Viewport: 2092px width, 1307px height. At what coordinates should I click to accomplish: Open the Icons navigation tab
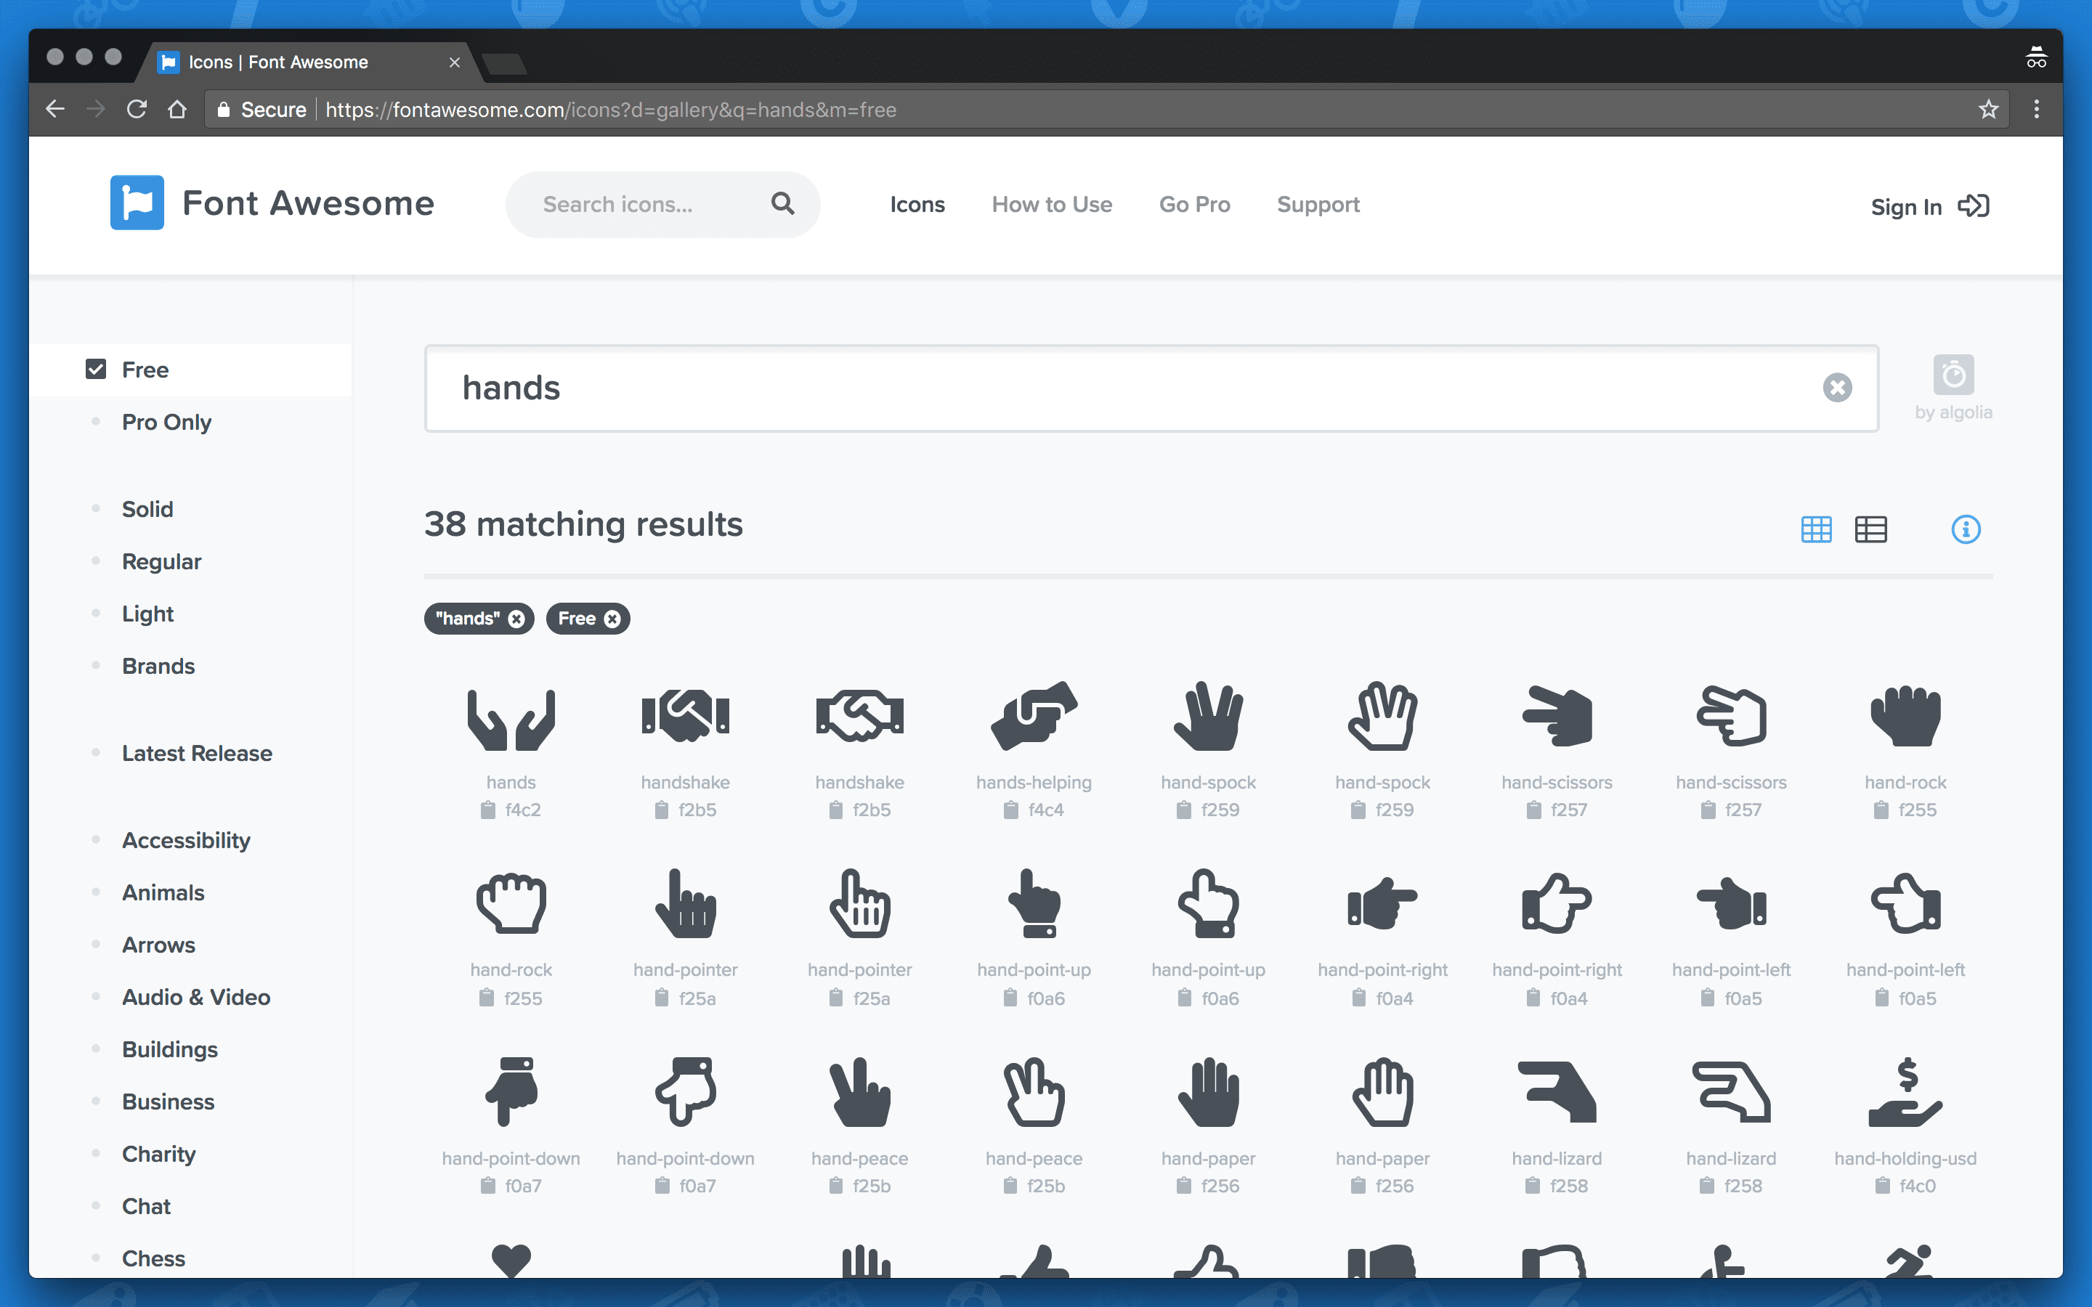coord(916,203)
